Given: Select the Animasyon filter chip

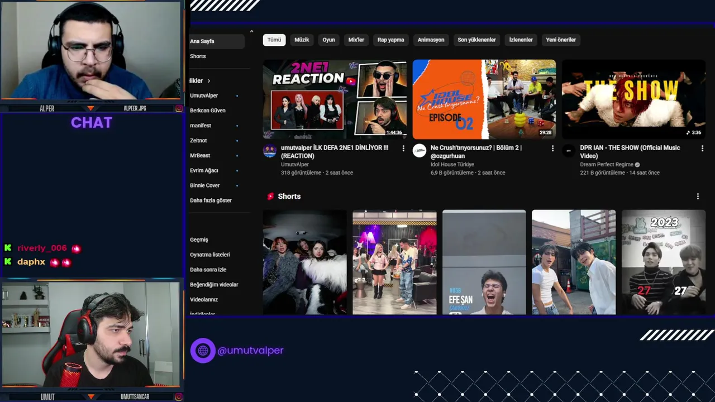Looking at the screenshot, I should click(431, 40).
